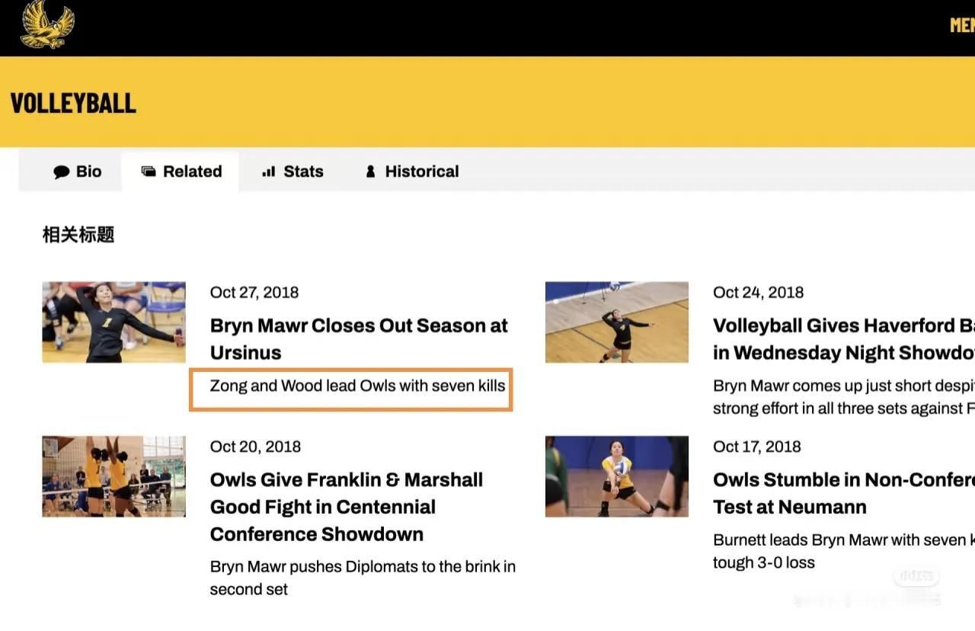
Task: Click the Bio speech bubble icon
Action: point(62,172)
